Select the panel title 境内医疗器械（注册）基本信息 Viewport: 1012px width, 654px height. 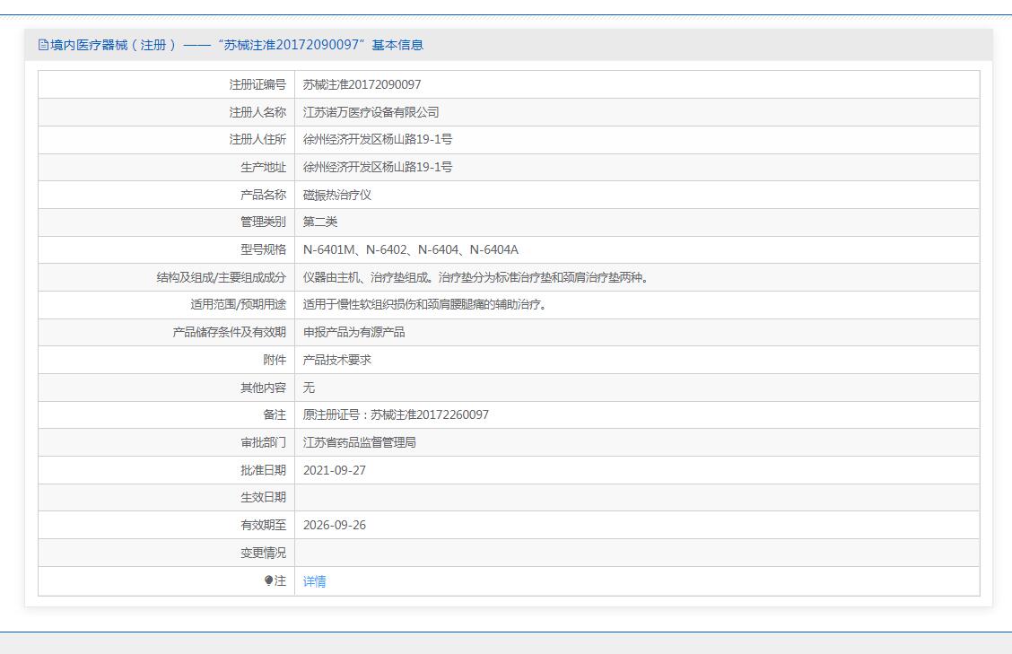click(231, 45)
